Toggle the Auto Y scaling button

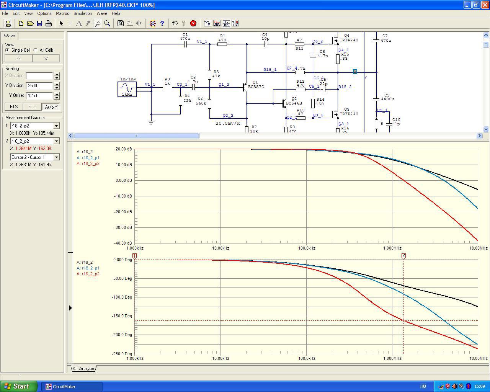point(51,107)
